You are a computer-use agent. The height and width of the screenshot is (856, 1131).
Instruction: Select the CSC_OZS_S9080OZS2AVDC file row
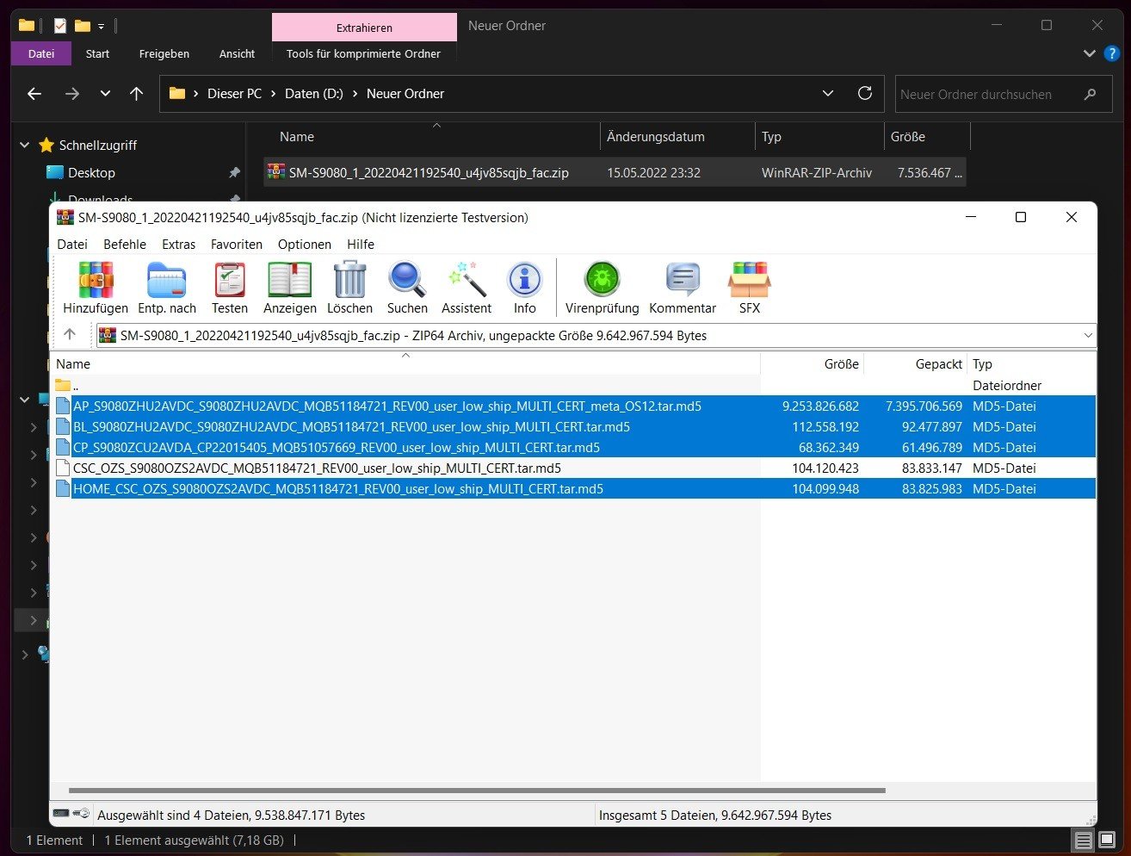[x=573, y=468]
